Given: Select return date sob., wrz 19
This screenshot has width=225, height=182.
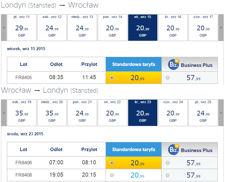Looking at the screenshot, I should (22, 113).
